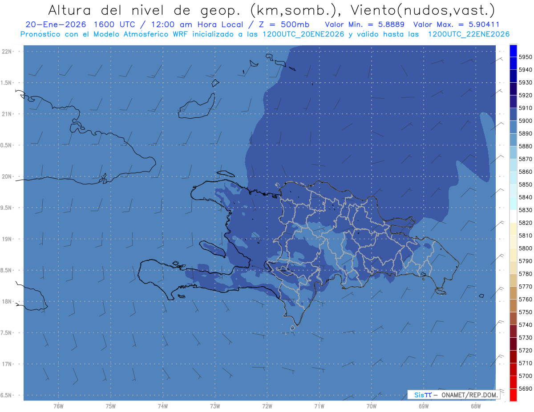Pick the bright blue swatch above 5950
This screenshot has width=534, height=412.
(x=513, y=51)
